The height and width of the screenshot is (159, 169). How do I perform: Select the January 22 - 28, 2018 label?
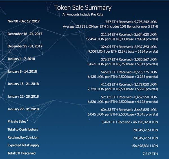[23, 96]
